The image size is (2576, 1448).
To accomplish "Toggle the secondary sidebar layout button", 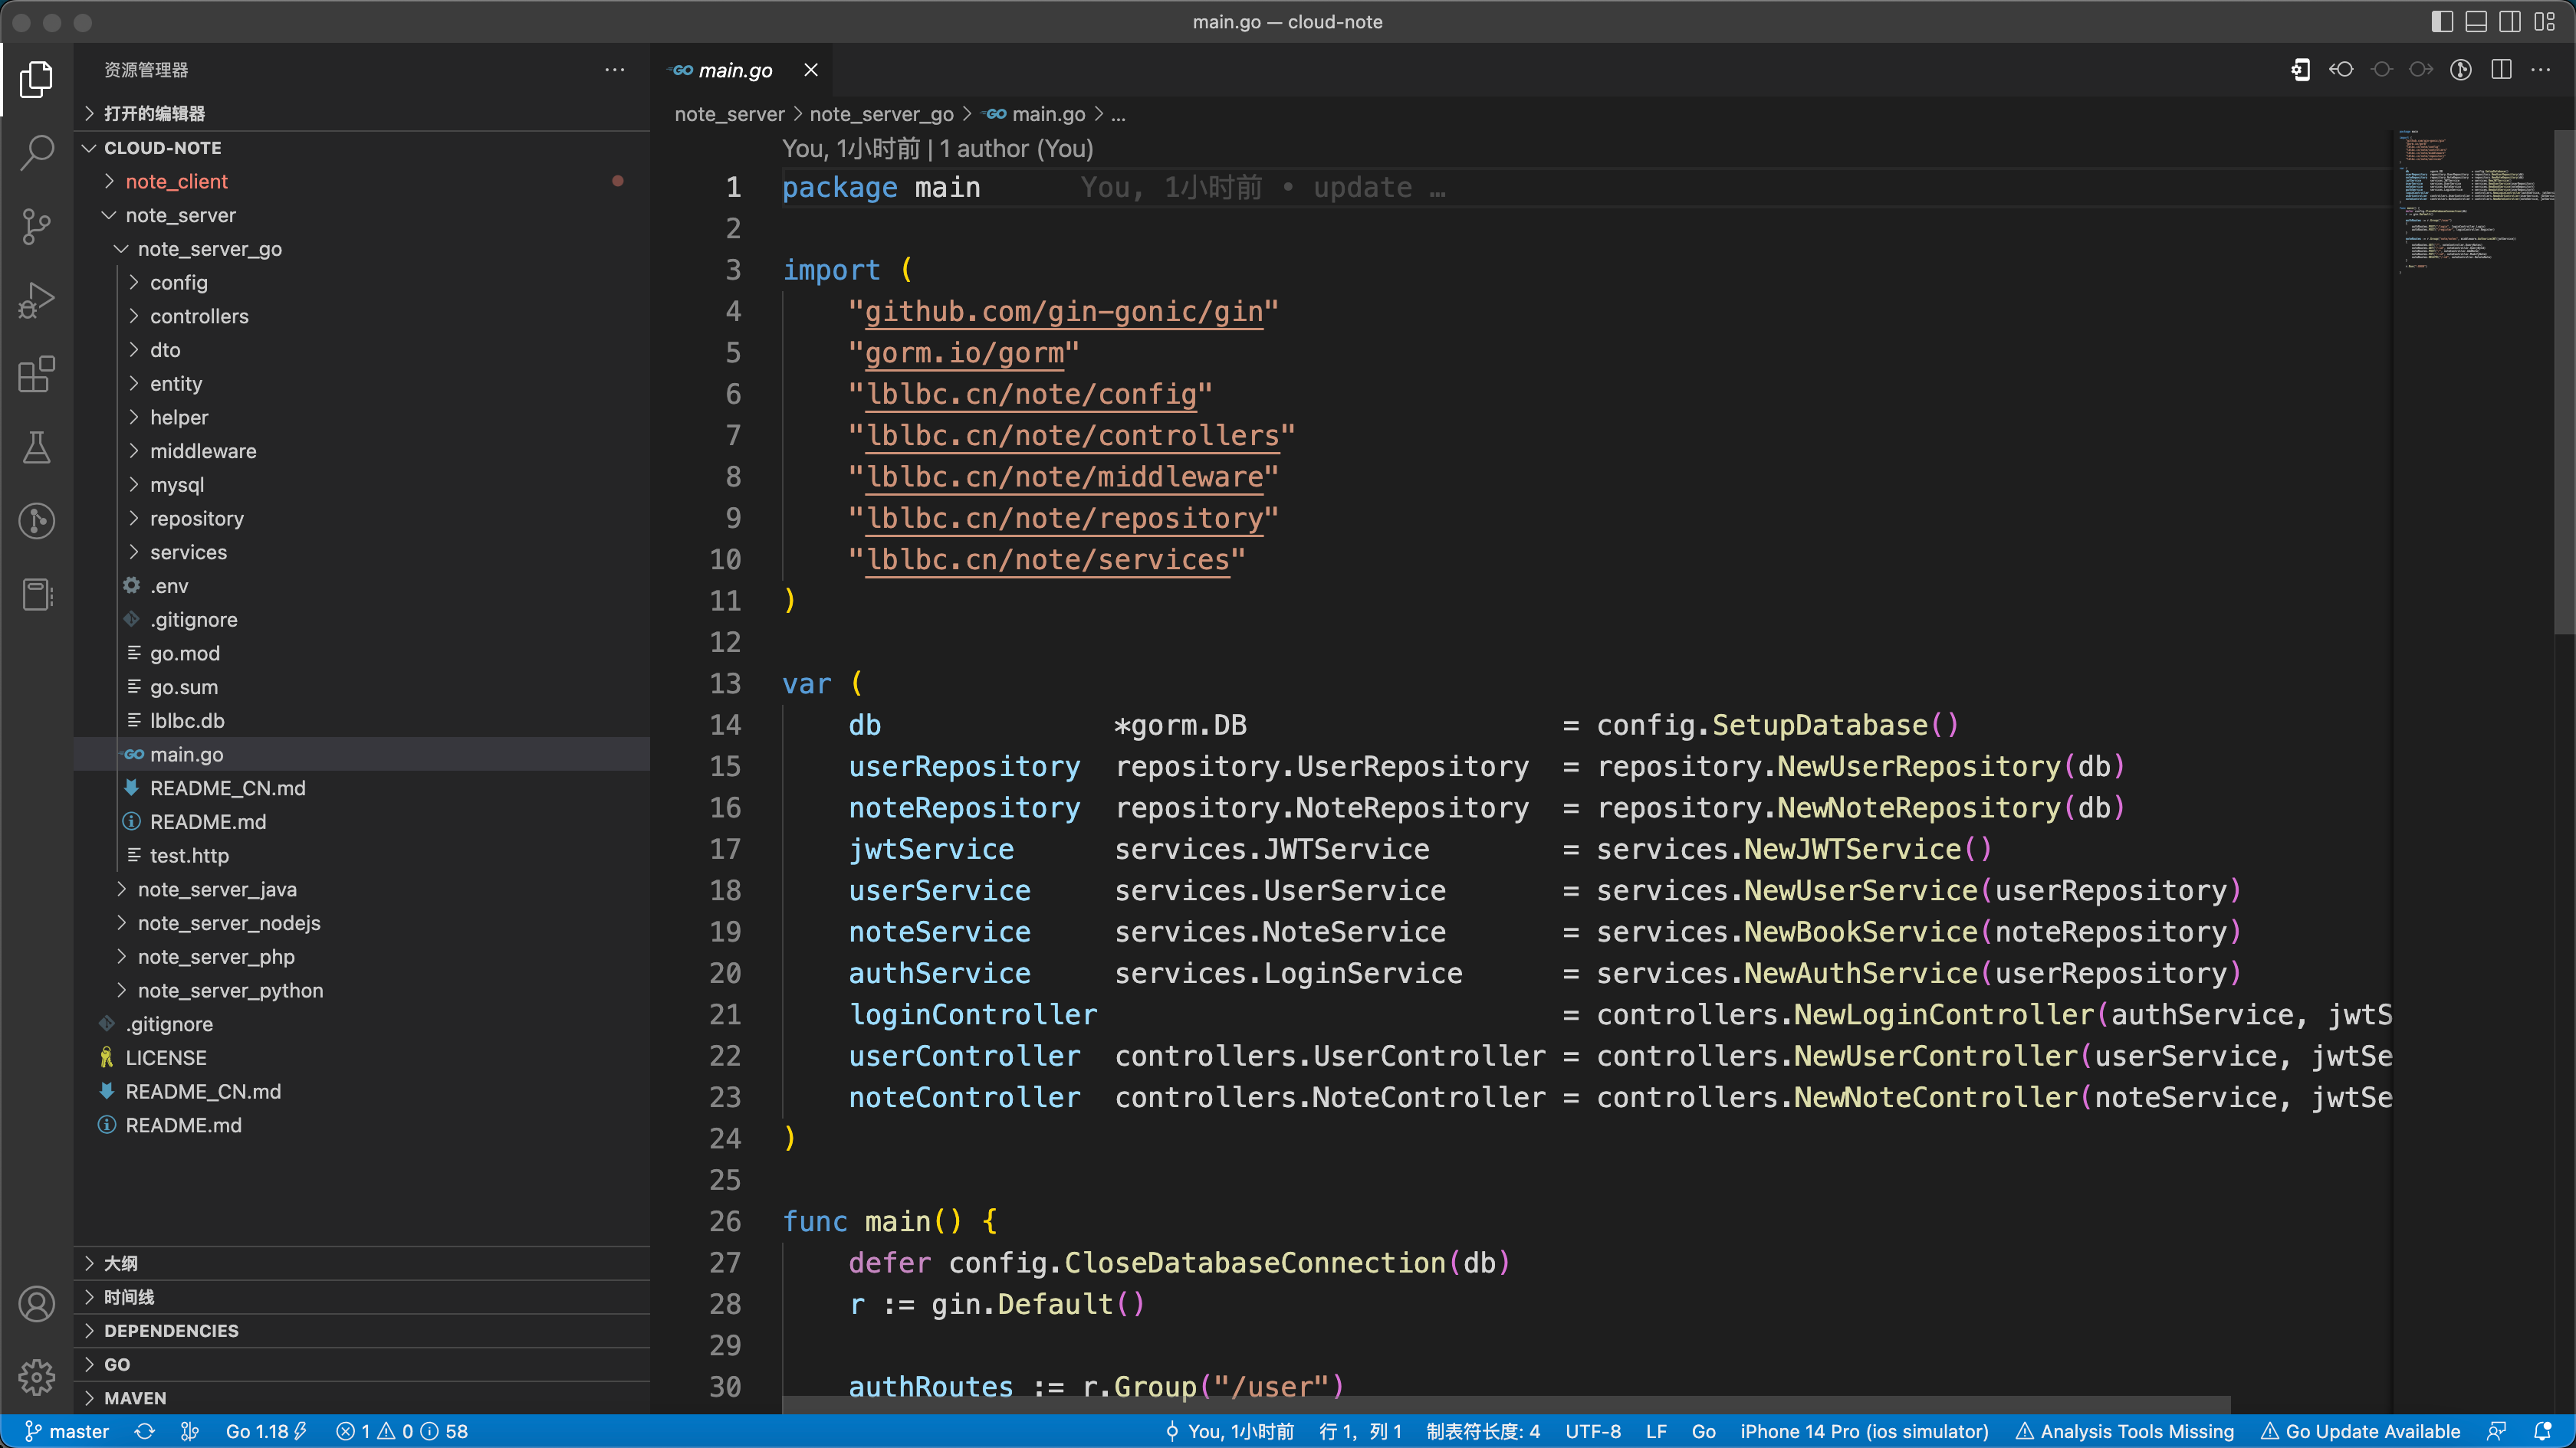I will coord(2509,22).
